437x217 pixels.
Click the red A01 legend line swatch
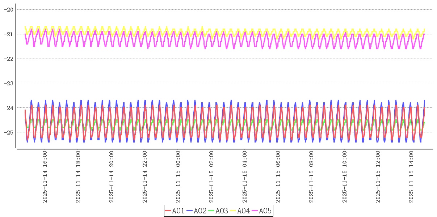point(168,211)
